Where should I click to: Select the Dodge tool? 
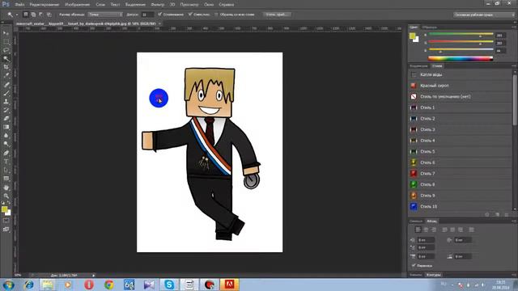tap(6, 144)
